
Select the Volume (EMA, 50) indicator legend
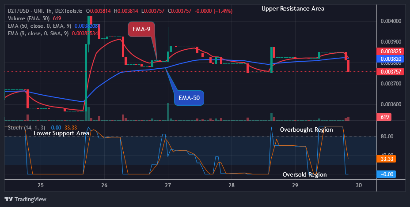pyautogui.click(x=30, y=18)
